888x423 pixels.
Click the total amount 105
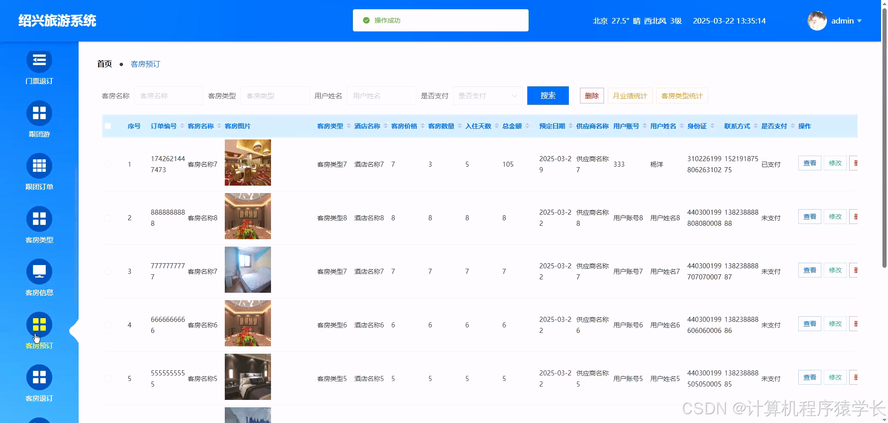pos(508,164)
